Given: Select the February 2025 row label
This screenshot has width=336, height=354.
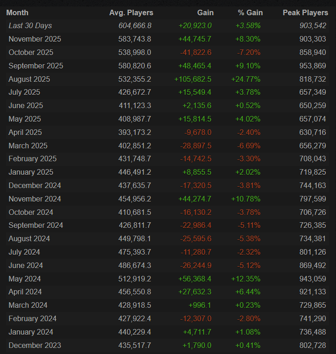Looking at the screenshot, I should coord(32,159).
